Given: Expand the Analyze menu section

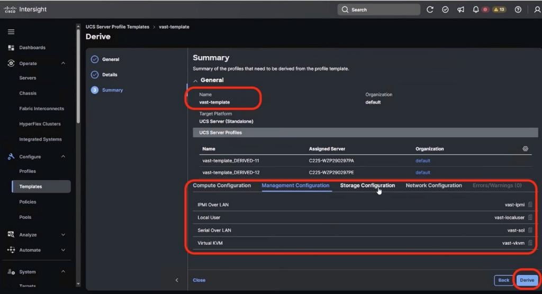Looking at the screenshot, I should 64,235.
